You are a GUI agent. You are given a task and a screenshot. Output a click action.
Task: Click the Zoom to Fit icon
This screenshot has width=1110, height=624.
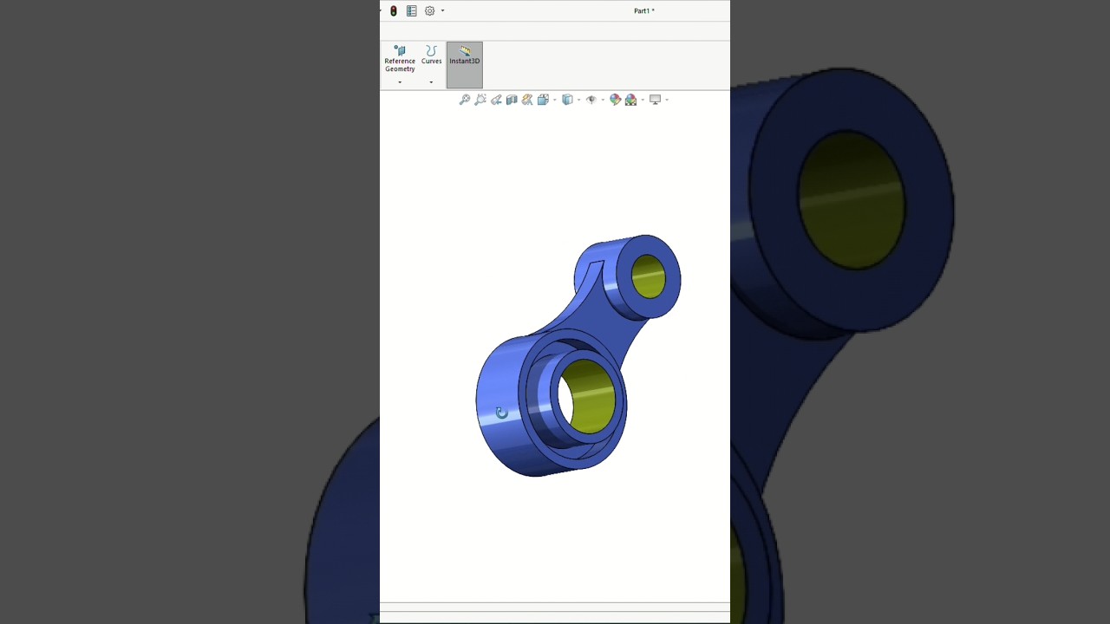tap(465, 100)
